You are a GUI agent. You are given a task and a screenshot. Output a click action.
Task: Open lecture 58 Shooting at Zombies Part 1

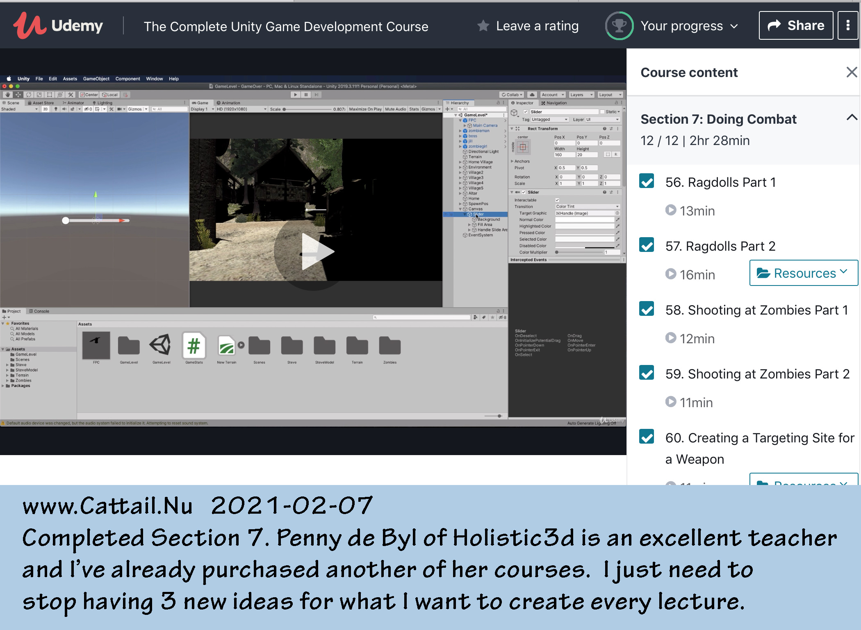coord(756,310)
